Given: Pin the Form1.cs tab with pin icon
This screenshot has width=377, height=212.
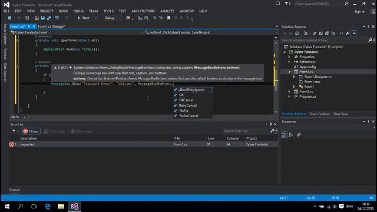Looking at the screenshot, I should point(29,26).
